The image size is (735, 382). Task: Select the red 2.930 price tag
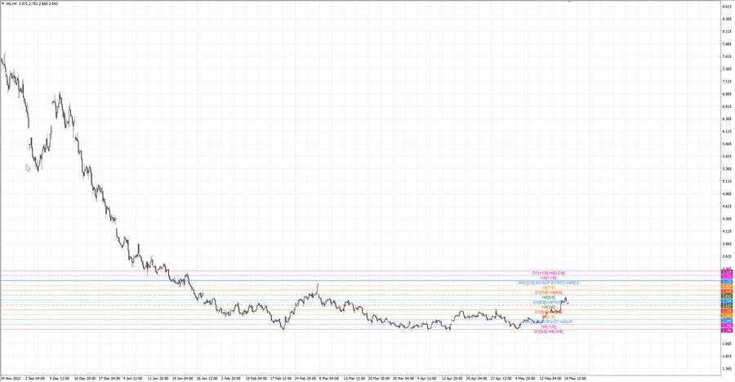click(727, 291)
